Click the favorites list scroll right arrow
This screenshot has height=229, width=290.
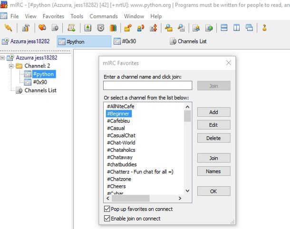click(180, 199)
